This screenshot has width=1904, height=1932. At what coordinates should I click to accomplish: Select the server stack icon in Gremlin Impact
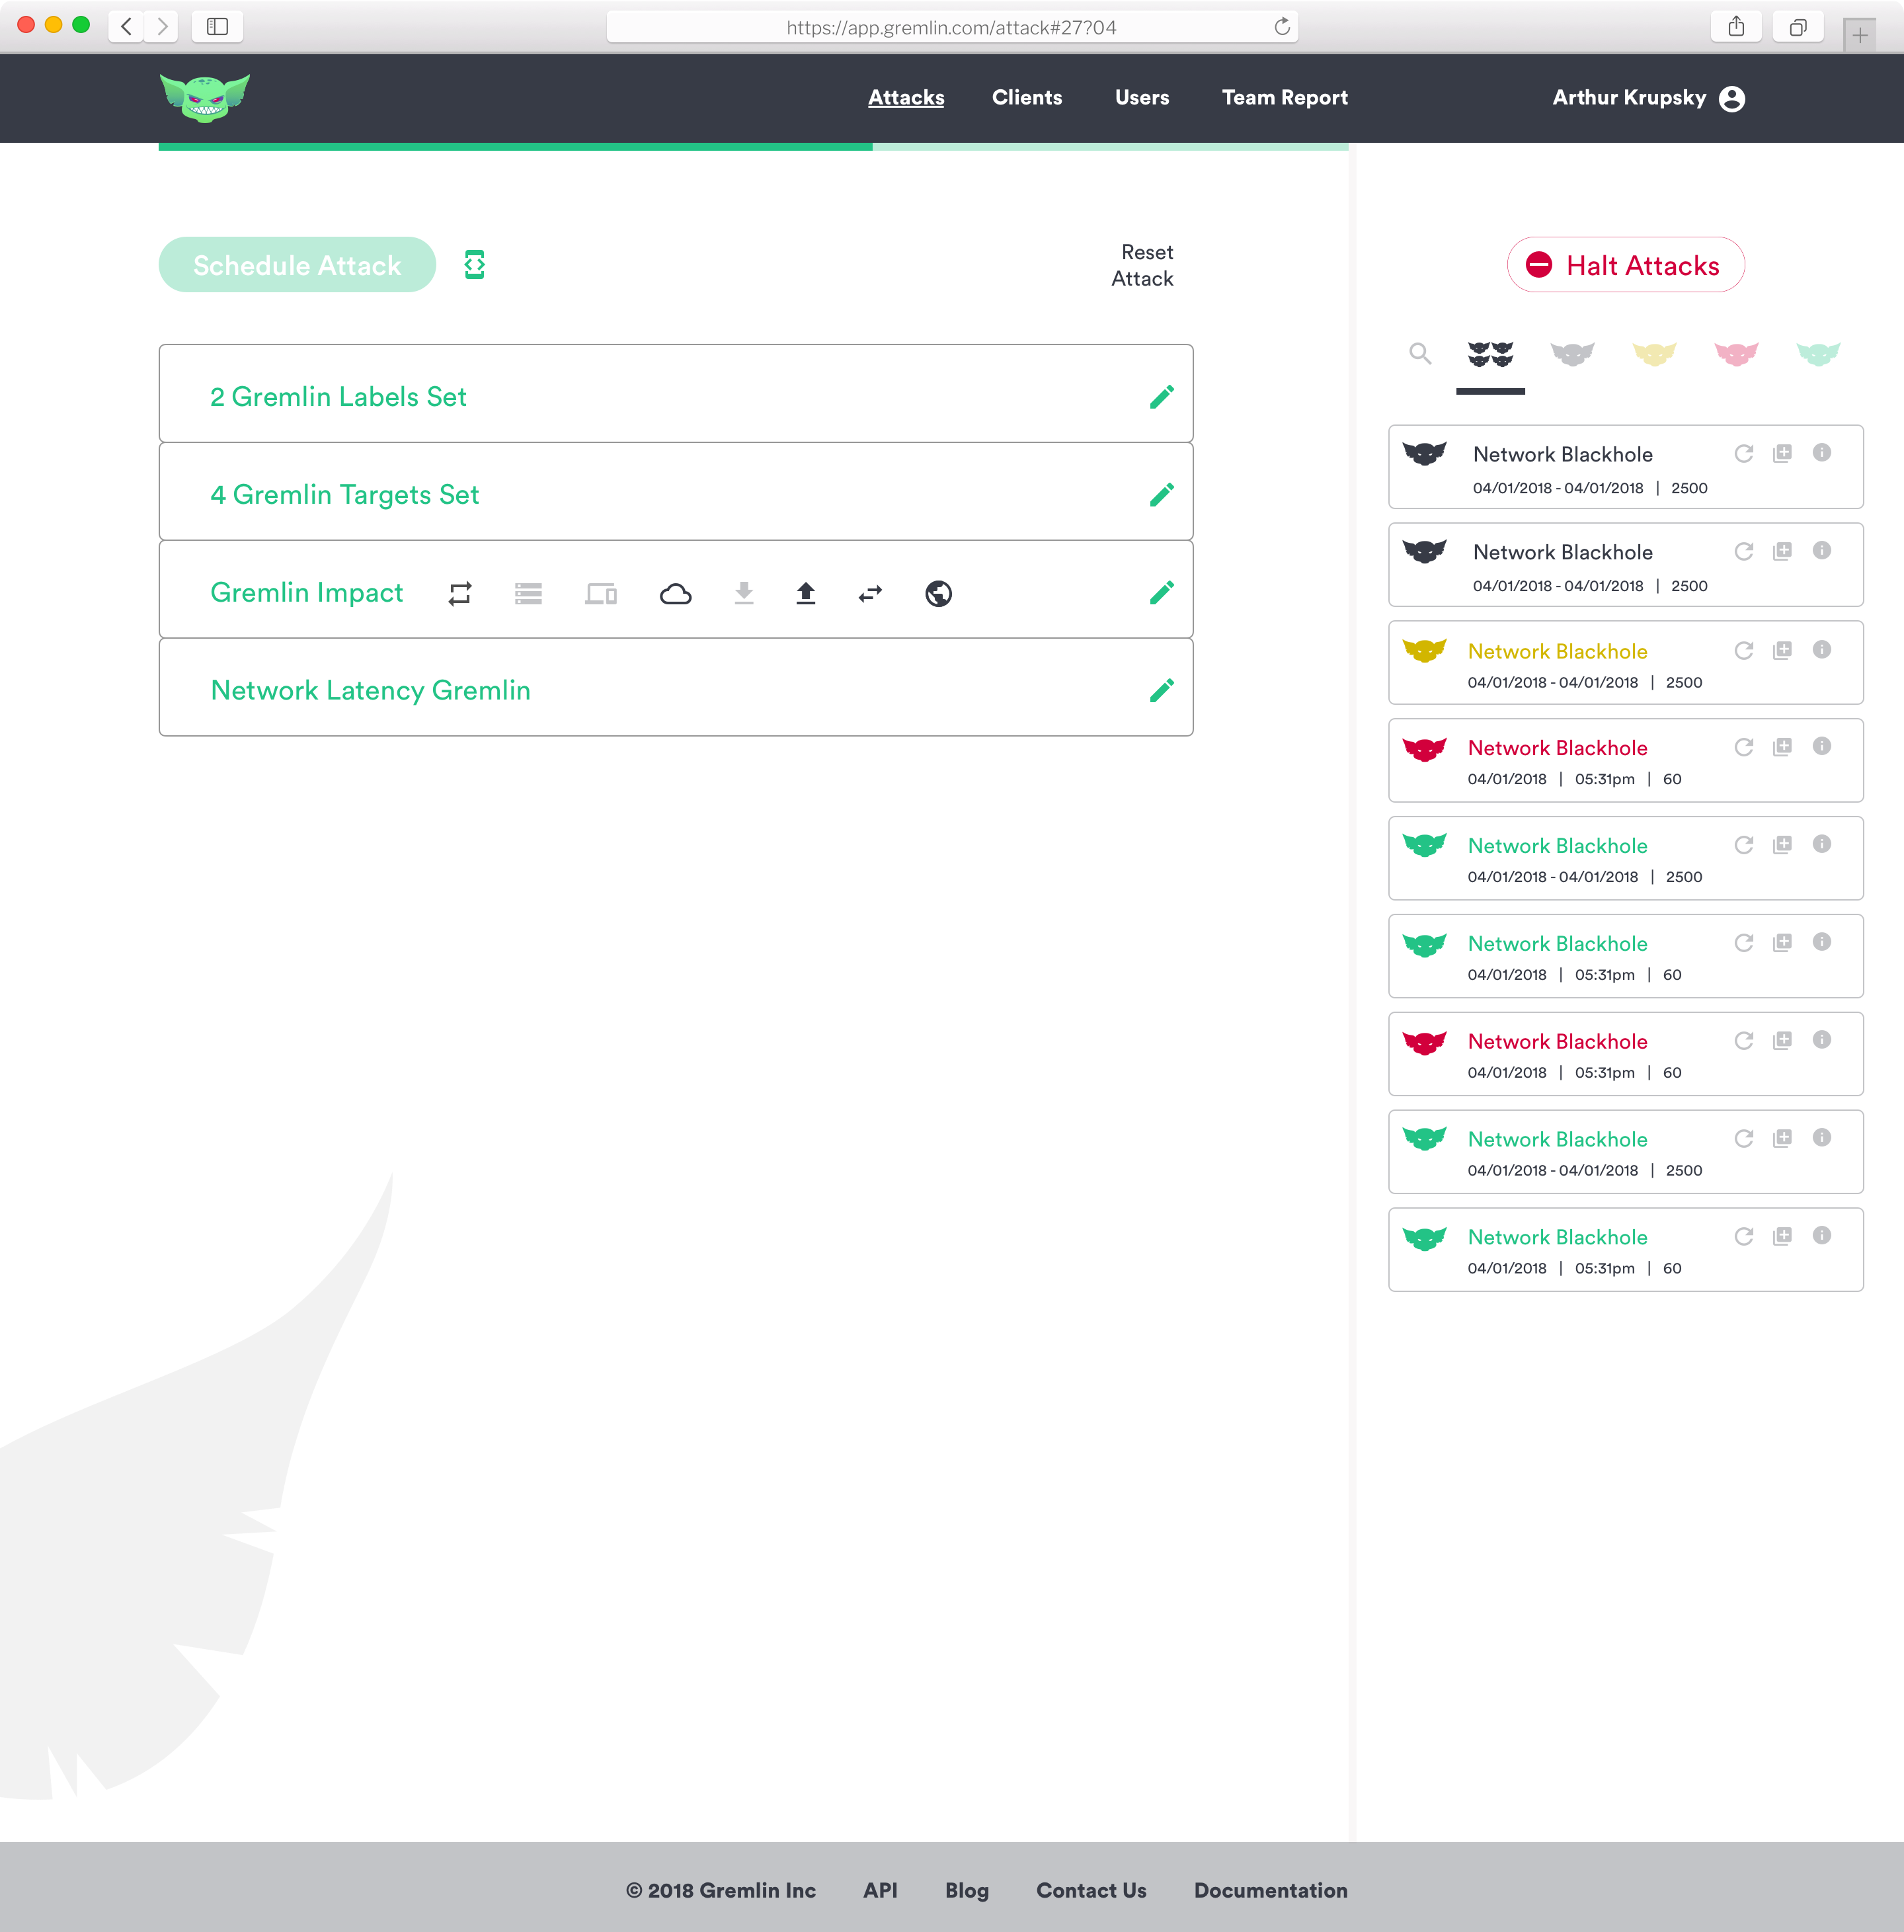(x=528, y=594)
